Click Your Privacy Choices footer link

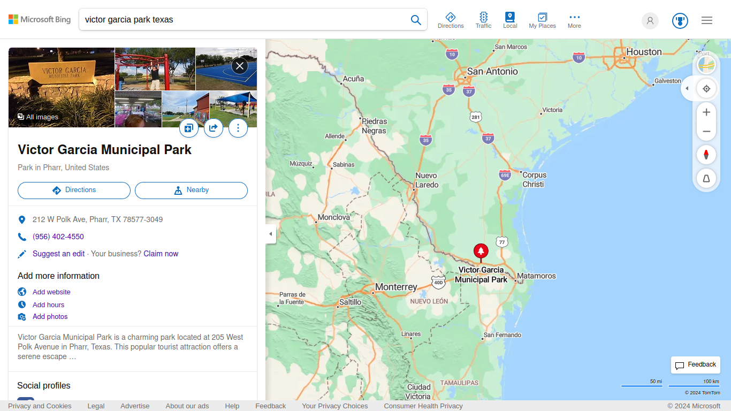[335, 406]
